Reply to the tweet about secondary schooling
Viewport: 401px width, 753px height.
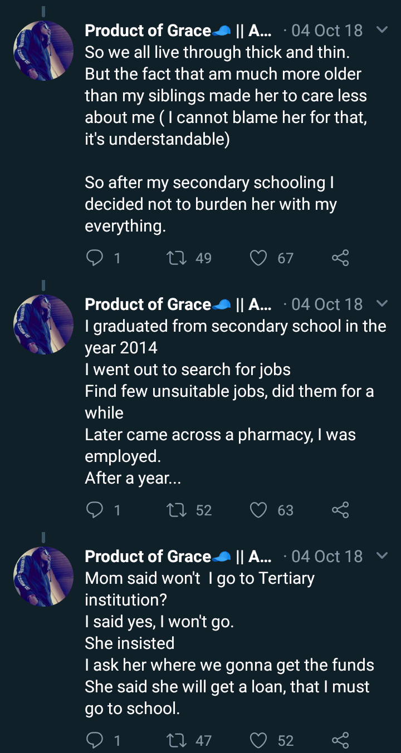pos(95,258)
